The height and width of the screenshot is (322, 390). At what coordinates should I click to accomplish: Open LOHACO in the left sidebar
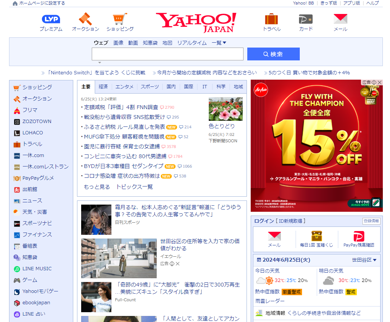coord(32,133)
